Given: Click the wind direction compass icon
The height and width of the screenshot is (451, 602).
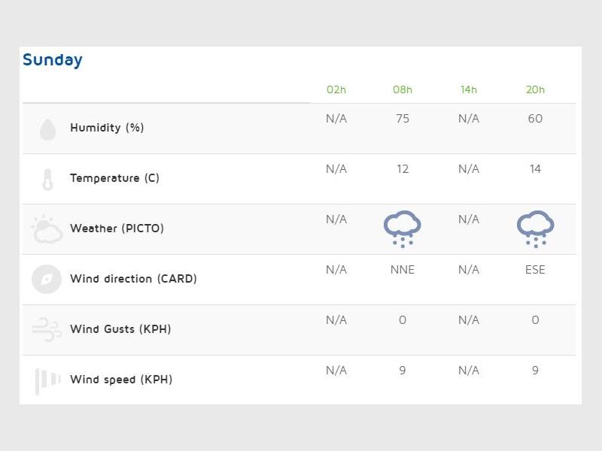Looking at the screenshot, I should coord(47,280).
